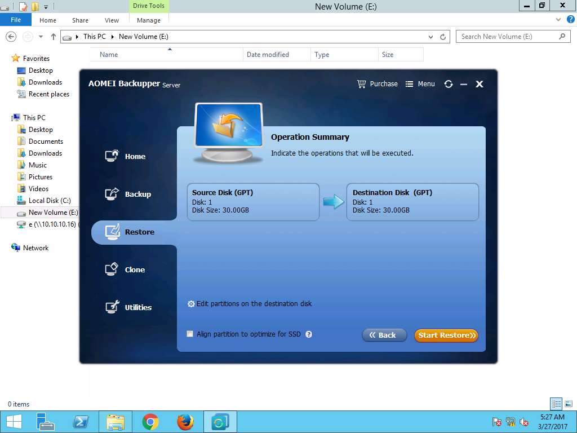Click This PC in the address bar
Image resolution: width=577 pixels, height=433 pixels.
point(95,37)
